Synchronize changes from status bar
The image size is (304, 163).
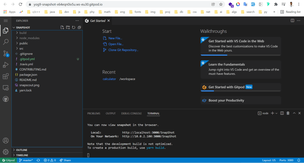pos(38,160)
